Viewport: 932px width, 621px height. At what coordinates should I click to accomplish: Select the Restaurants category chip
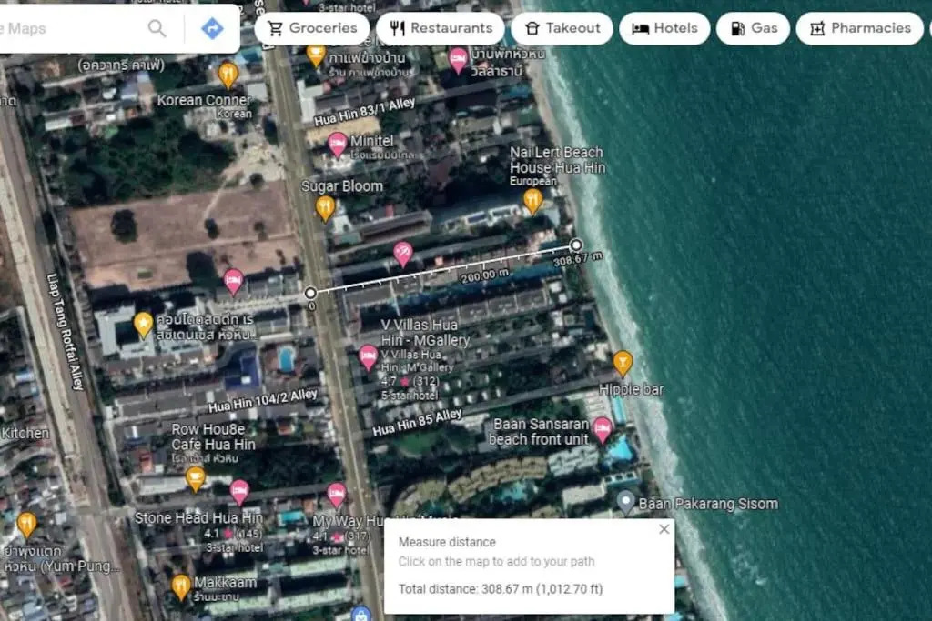point(441,28)
